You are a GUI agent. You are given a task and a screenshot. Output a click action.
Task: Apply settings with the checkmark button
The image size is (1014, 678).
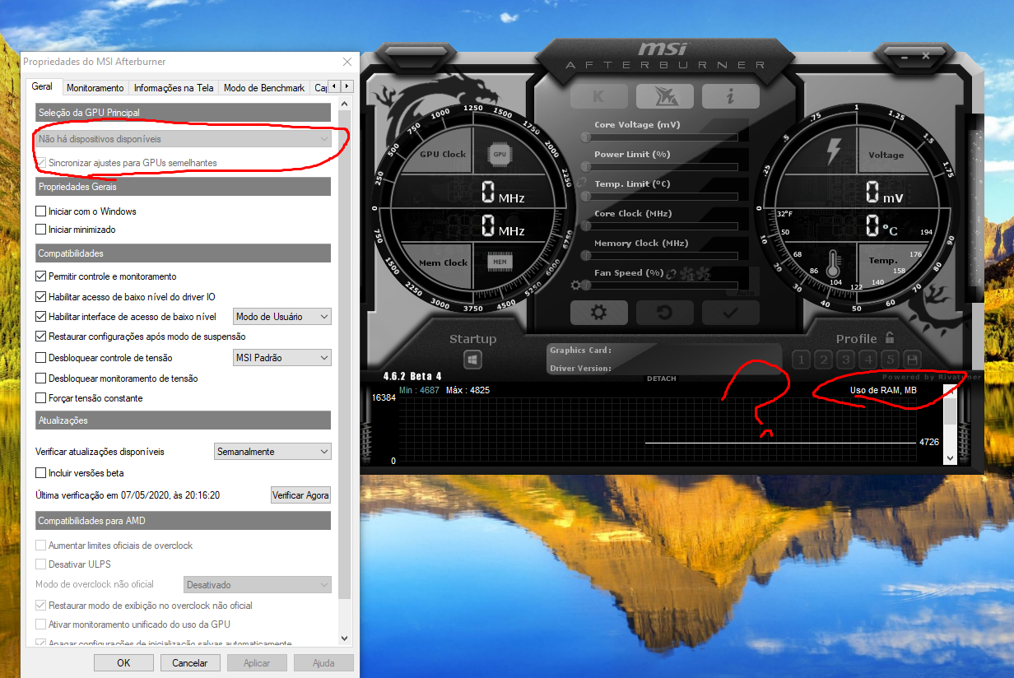(x=730, y=313)
